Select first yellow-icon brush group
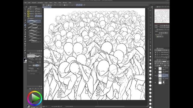 (x=31, y=11)
